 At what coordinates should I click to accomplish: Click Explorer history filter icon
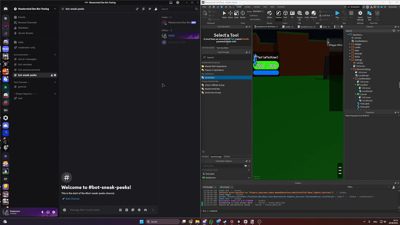[394, 31]
